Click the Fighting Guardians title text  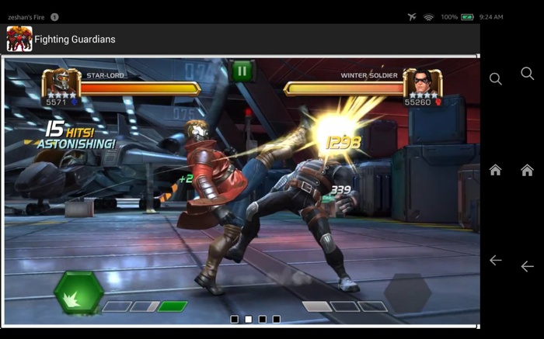[75, 39]
